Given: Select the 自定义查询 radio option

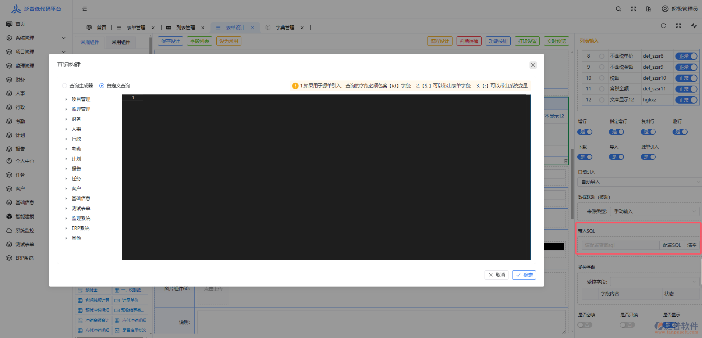Looking at the screenshot, I should point(102,86).
